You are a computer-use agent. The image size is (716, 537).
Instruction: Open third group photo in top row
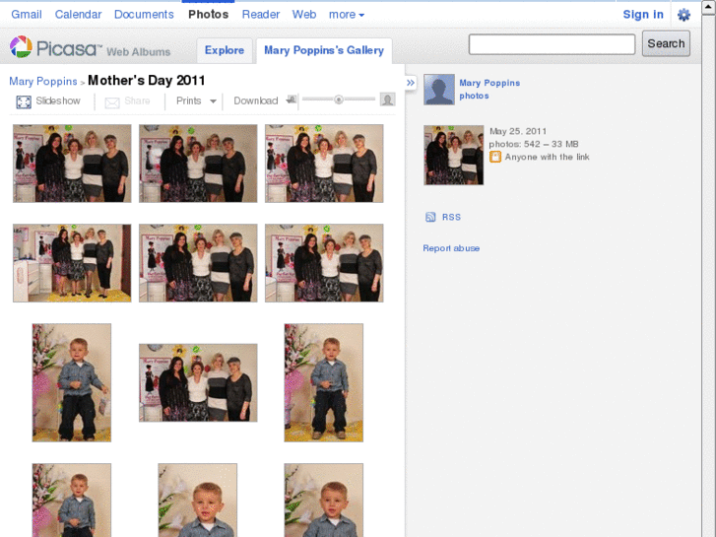coord(324,164)
